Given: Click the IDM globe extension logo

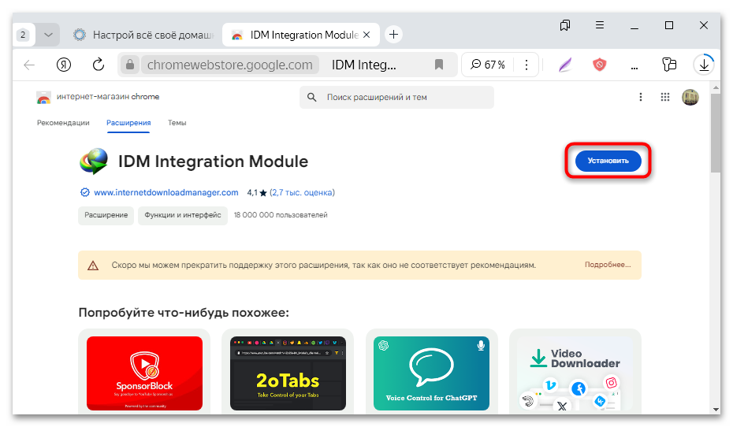Looking at the screenshot, I should click(x=94, y=162).
